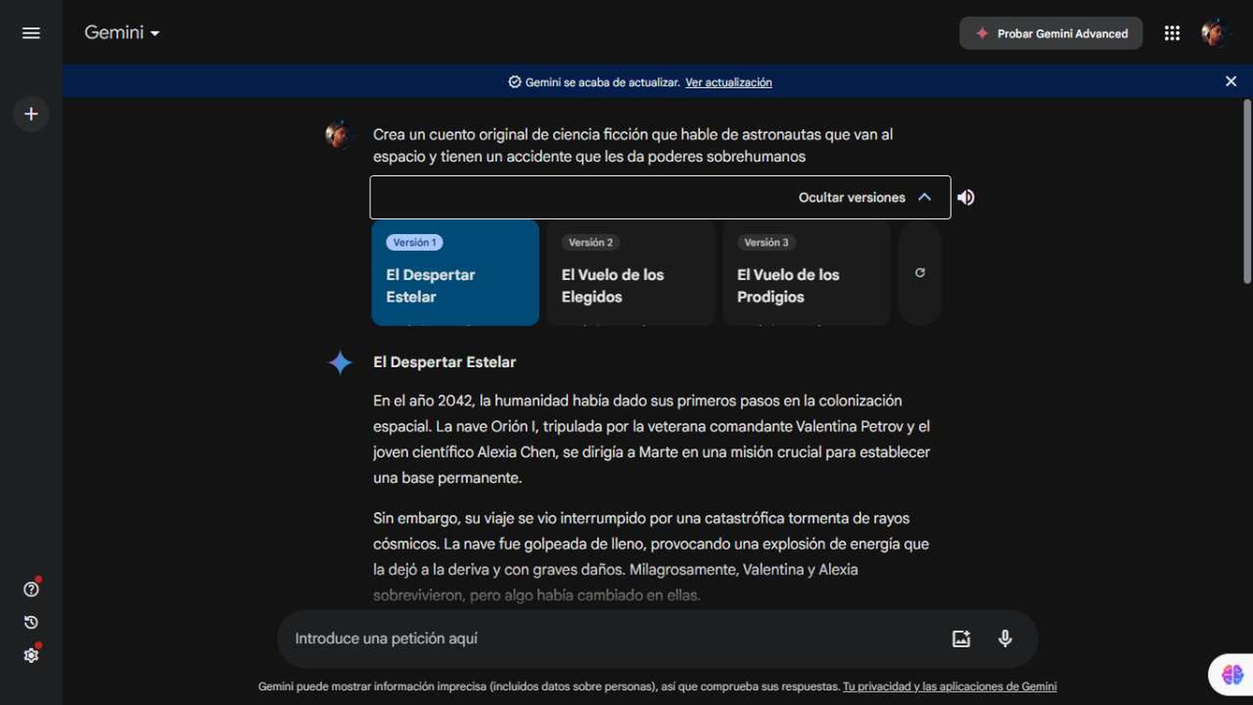Select Versión 2 El Vuelo de los Elegidos
Screen dimensions: 1253x705
tap(631, 273)
